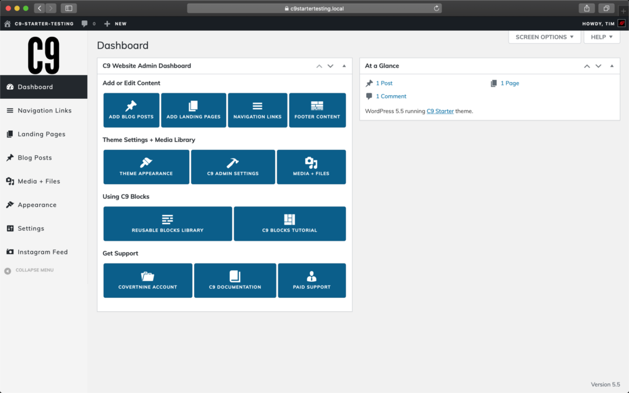
Task: Click the Add Landing Pages tile
Action: click(x=193, y=111)
